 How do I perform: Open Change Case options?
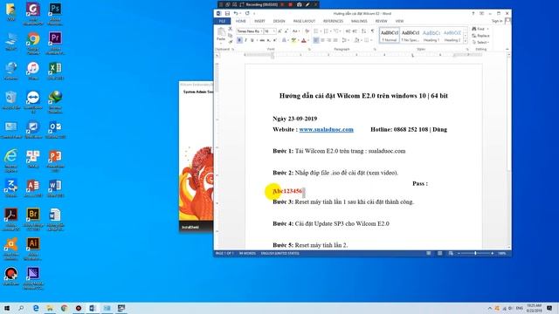(x=295, y=31)
